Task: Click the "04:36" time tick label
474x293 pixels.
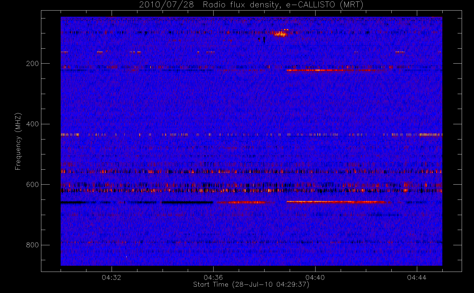Action: [x=213, y=277]
